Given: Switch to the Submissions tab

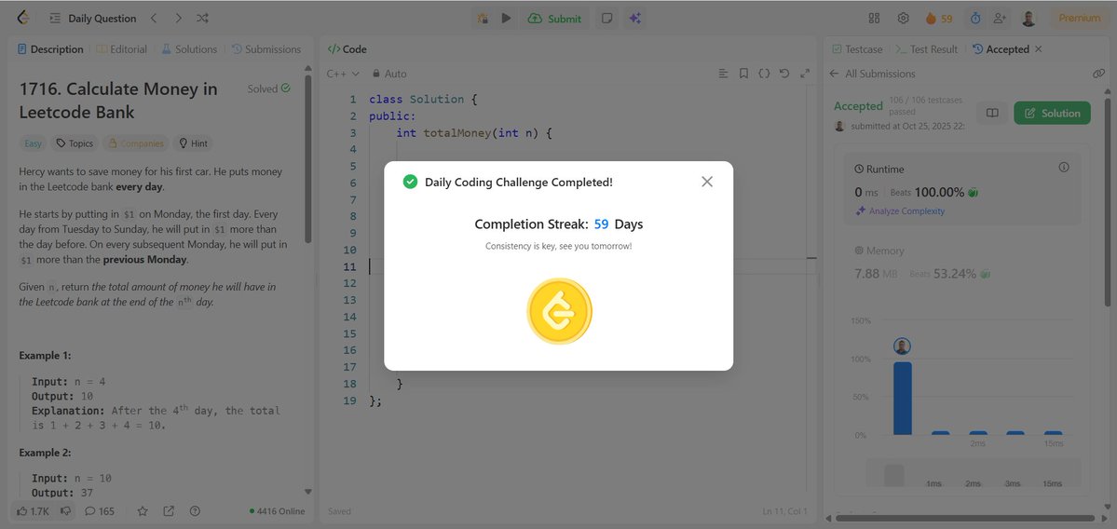Looking at the screenshot, I should tap(266, 49).
